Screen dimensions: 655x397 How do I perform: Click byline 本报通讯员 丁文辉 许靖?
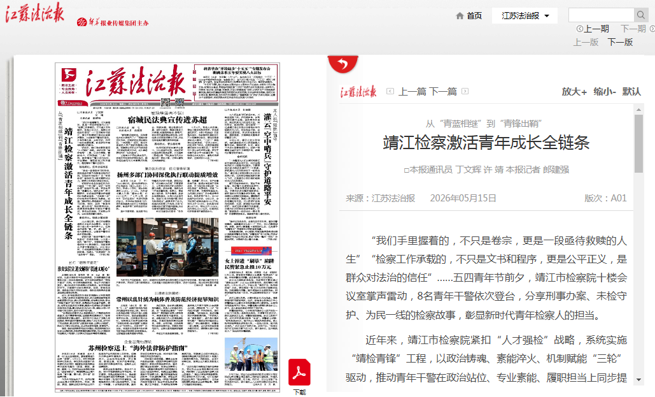pos(454,170)
